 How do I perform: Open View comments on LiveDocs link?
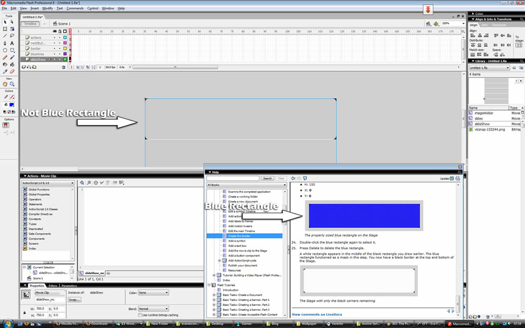pyautogui.click(x=317, y=314)
